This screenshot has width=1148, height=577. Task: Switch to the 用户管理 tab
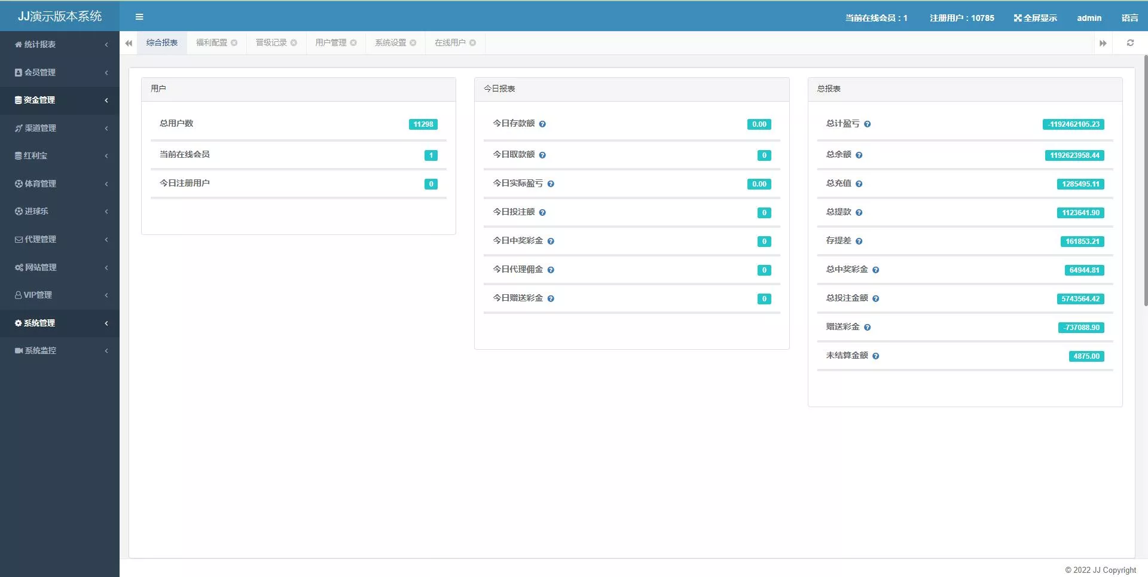[331, 43]
